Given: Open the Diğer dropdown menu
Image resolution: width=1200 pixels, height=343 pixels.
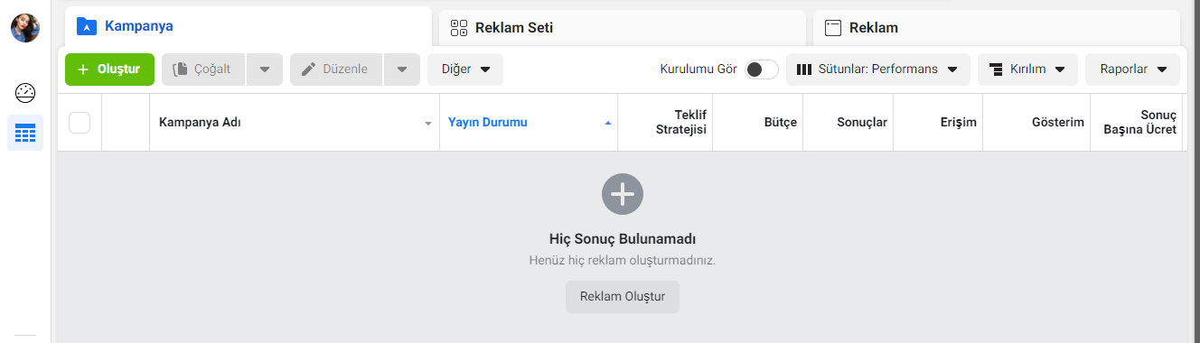Looking at the screenshot, I should click(465, 70).
